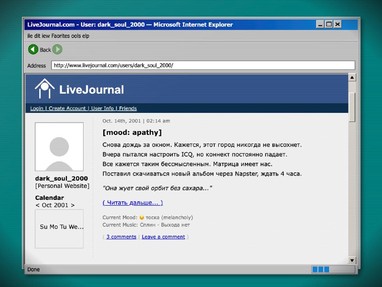Go to previous month in calendar

pyautogui.click(x=37, y=205)
